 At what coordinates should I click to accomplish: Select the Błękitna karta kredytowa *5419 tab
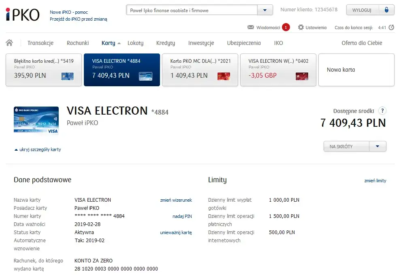click(44, 70)
